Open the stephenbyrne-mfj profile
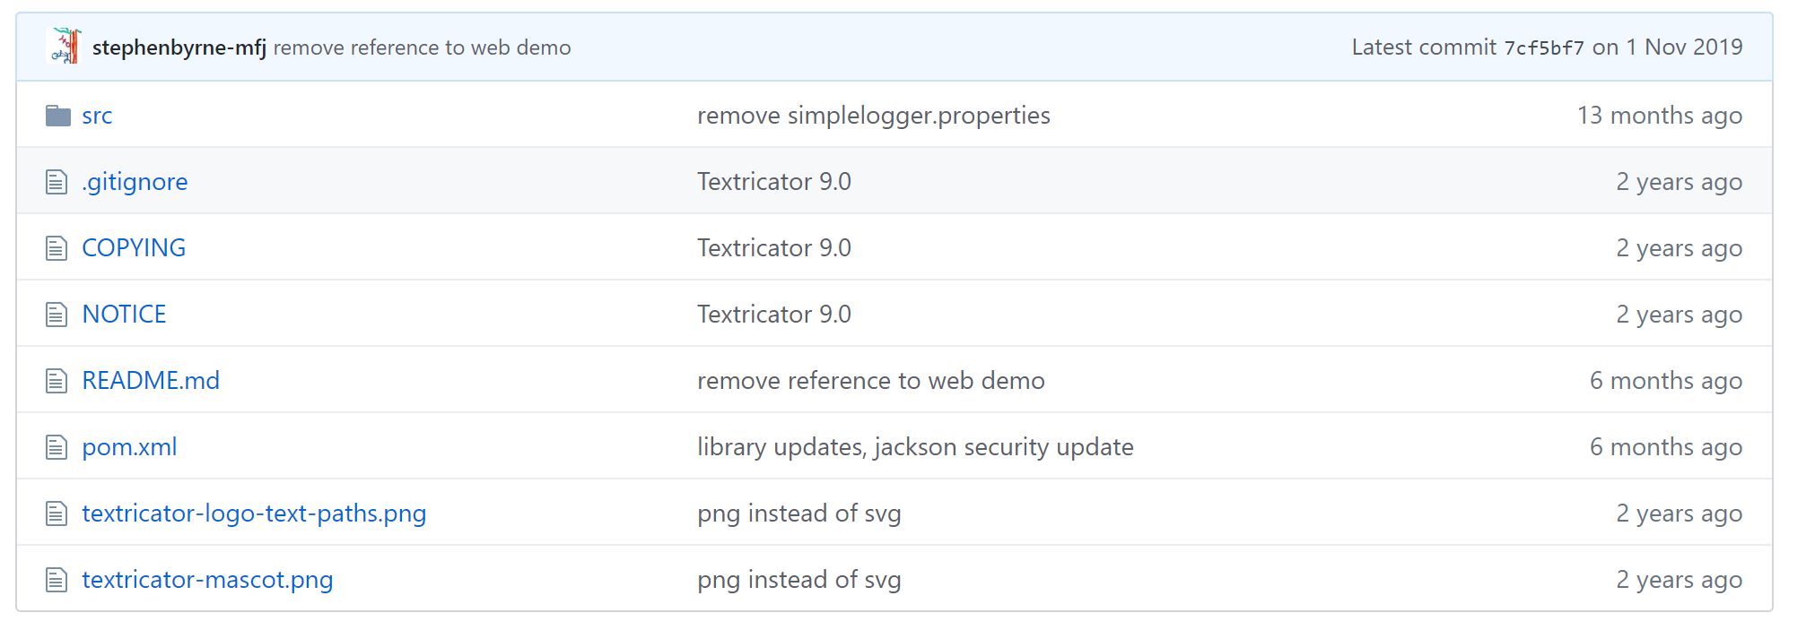The width and height of the screenshot is (1815, 630). [178, 47]
